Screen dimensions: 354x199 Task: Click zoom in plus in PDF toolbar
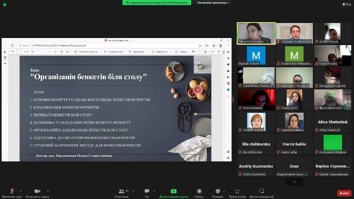click(x=55, y=52)
